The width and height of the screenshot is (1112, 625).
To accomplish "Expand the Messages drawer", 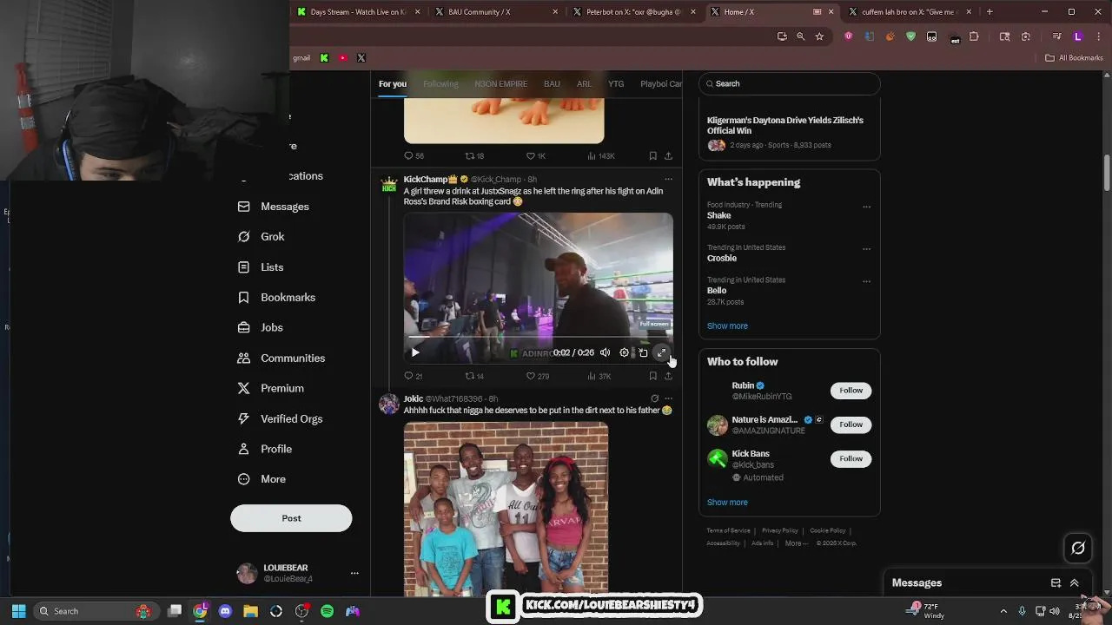I will pyautogui.click(x=1075, y=583).
